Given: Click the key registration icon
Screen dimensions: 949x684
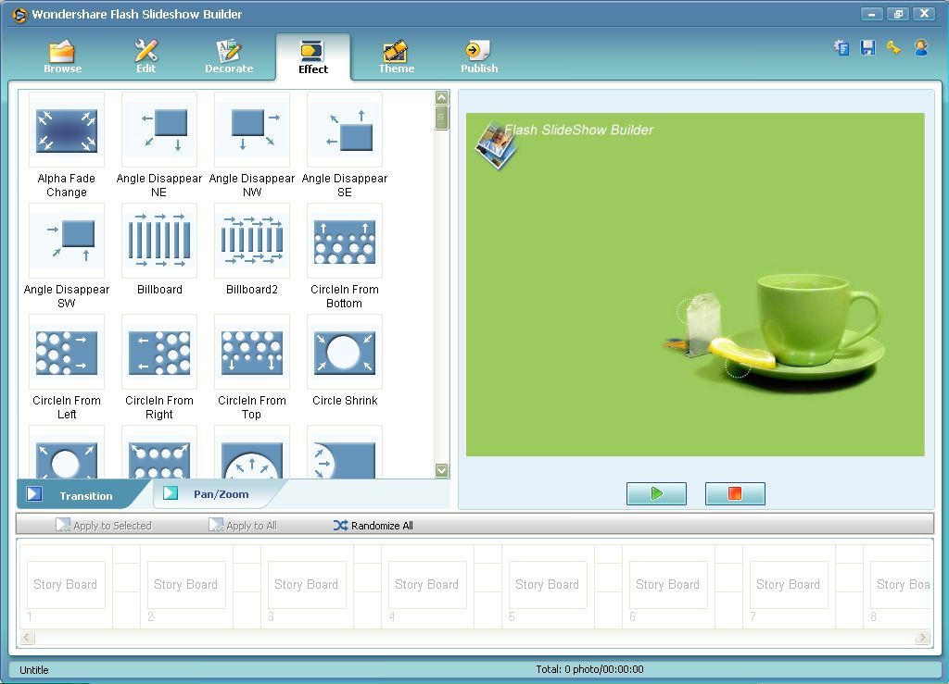Looking at the screenshot, I should 894,48.
